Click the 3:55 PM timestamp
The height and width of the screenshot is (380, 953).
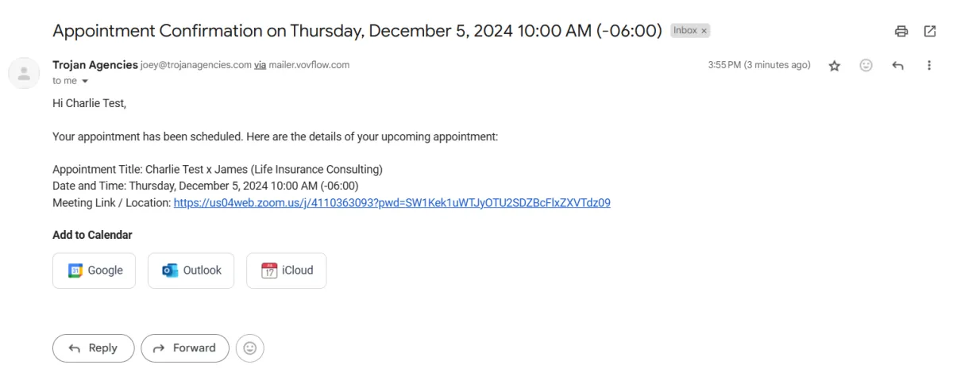[758, 65]
